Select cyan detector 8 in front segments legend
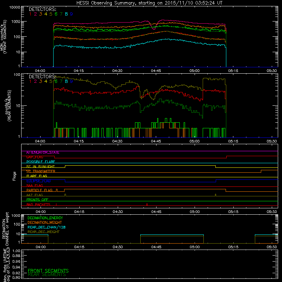The image size is (282, 282). tap(66, 14)
